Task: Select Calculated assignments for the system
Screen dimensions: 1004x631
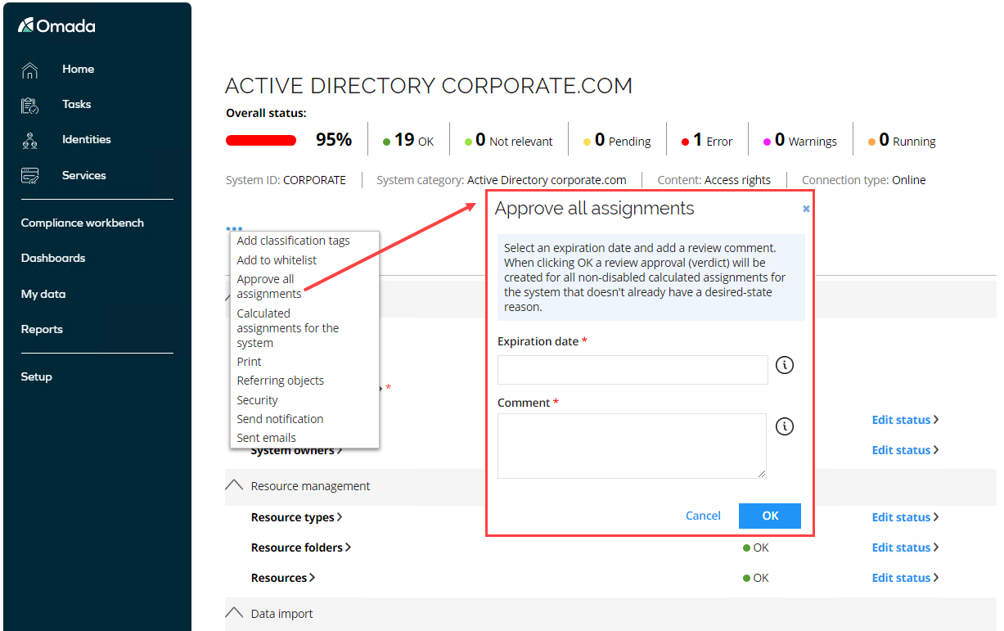Action: click(x=287, y=328)
